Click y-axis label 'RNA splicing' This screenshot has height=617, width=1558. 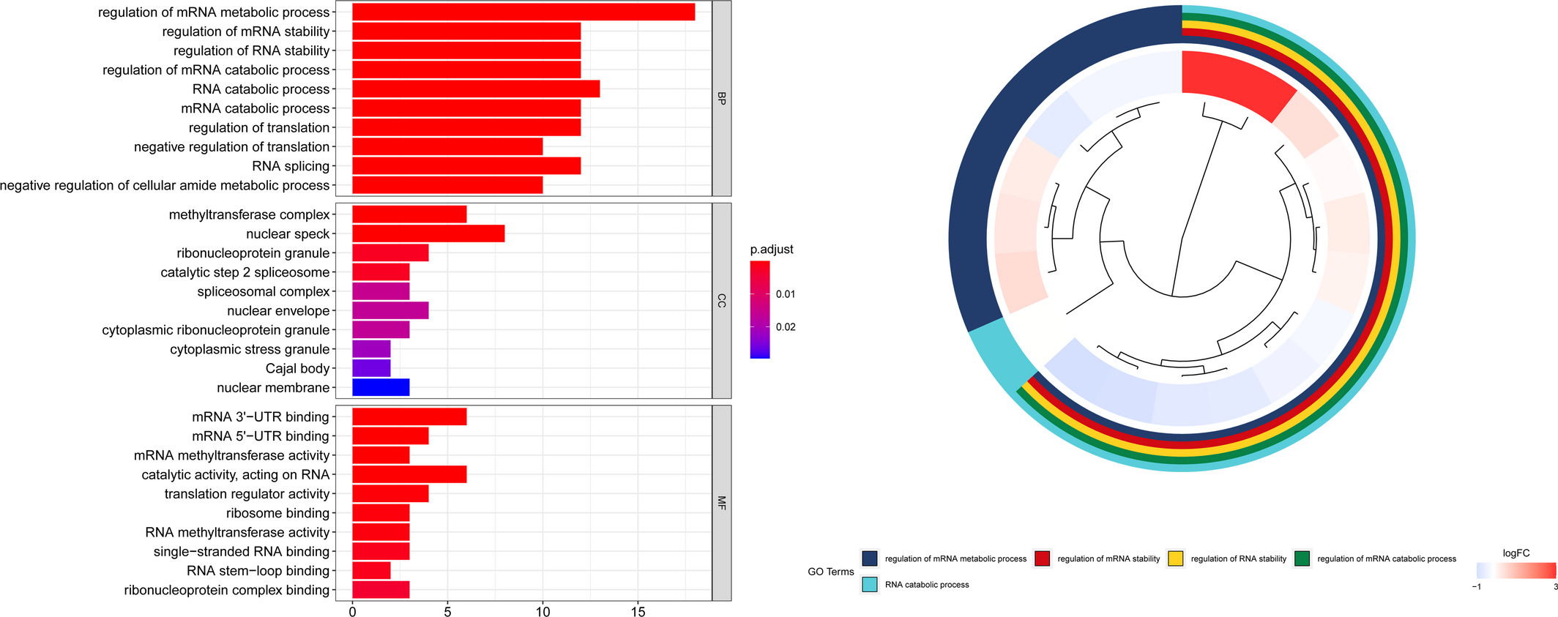coord(291,166)
